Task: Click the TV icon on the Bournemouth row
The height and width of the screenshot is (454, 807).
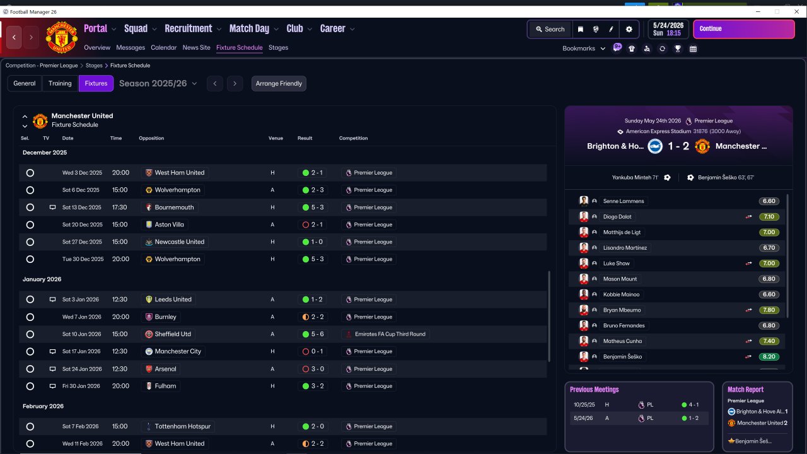Action: coord(52,207)
